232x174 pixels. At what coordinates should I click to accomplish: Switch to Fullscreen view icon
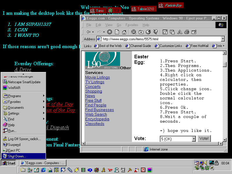(x=165, y=32)
